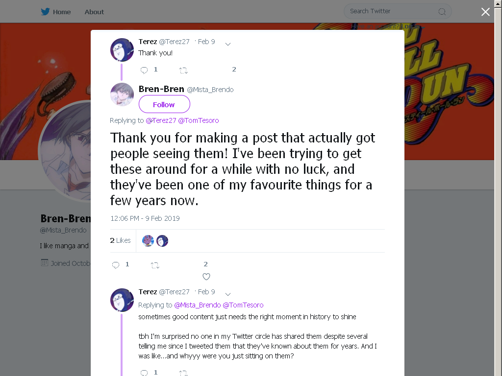Open @Mista_Brendo link in Terez's reply
502x376 pixels.
click(197, 305)
